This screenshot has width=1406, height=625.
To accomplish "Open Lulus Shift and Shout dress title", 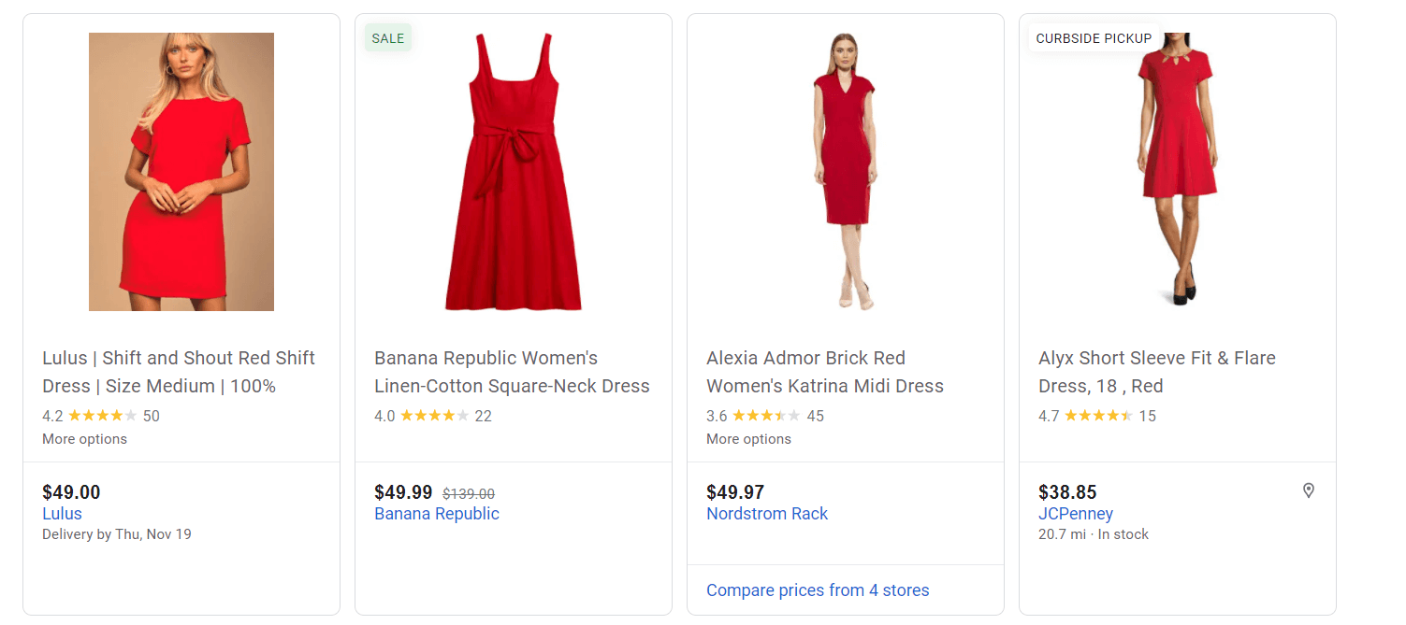I will 179,372.
